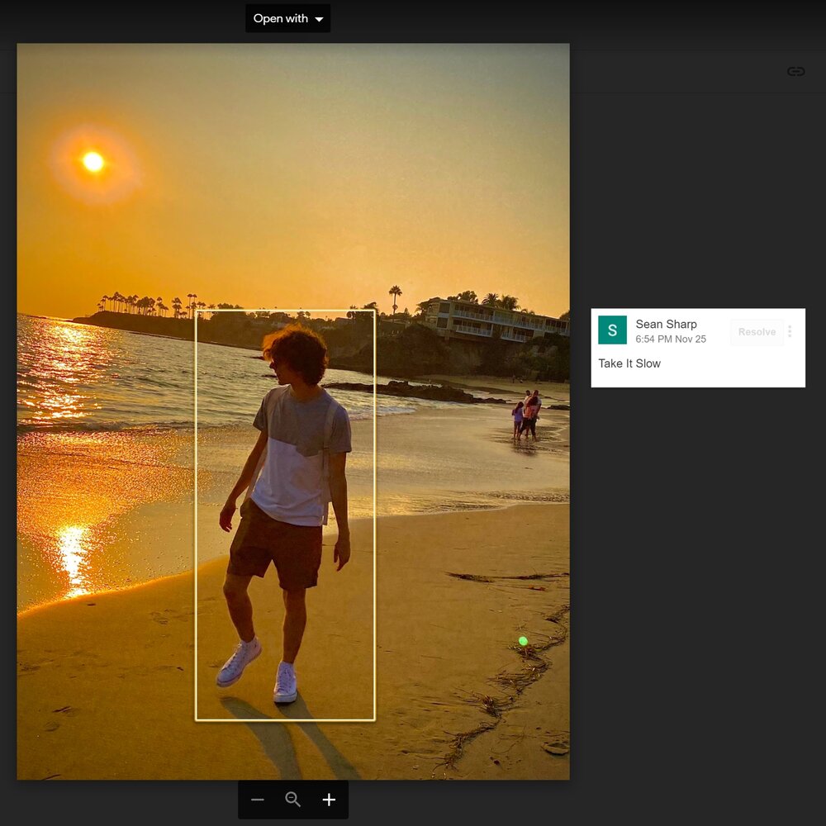This screenshot has width=826, height=826.
Task: Open the comment's three-dot more options
Action: (790, 331)
